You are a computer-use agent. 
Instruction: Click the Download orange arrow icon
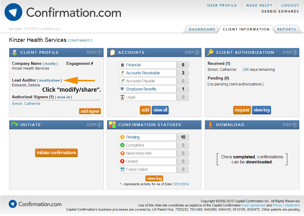tap(210, 125)
